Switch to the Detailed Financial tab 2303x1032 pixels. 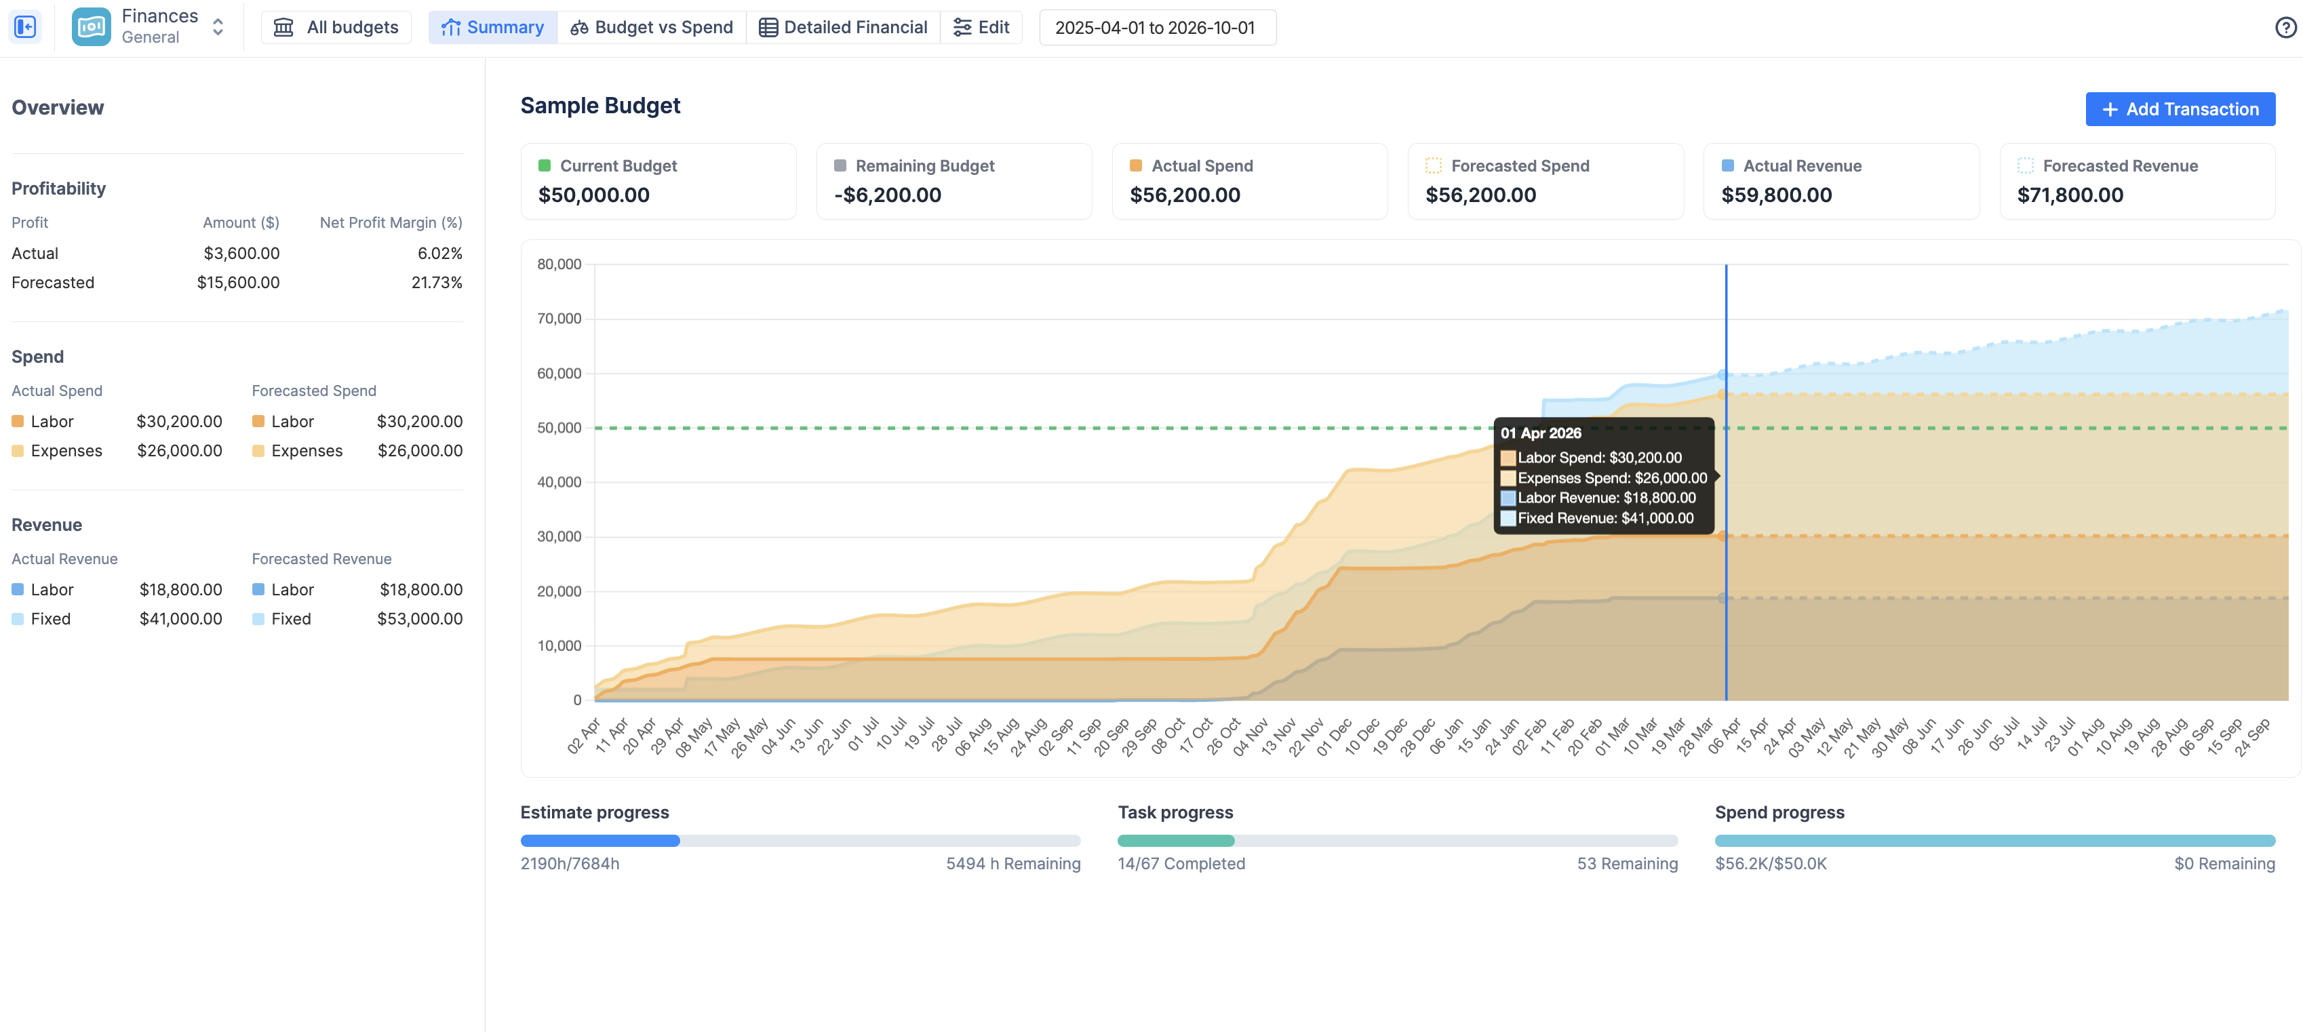tap(843, 28)
